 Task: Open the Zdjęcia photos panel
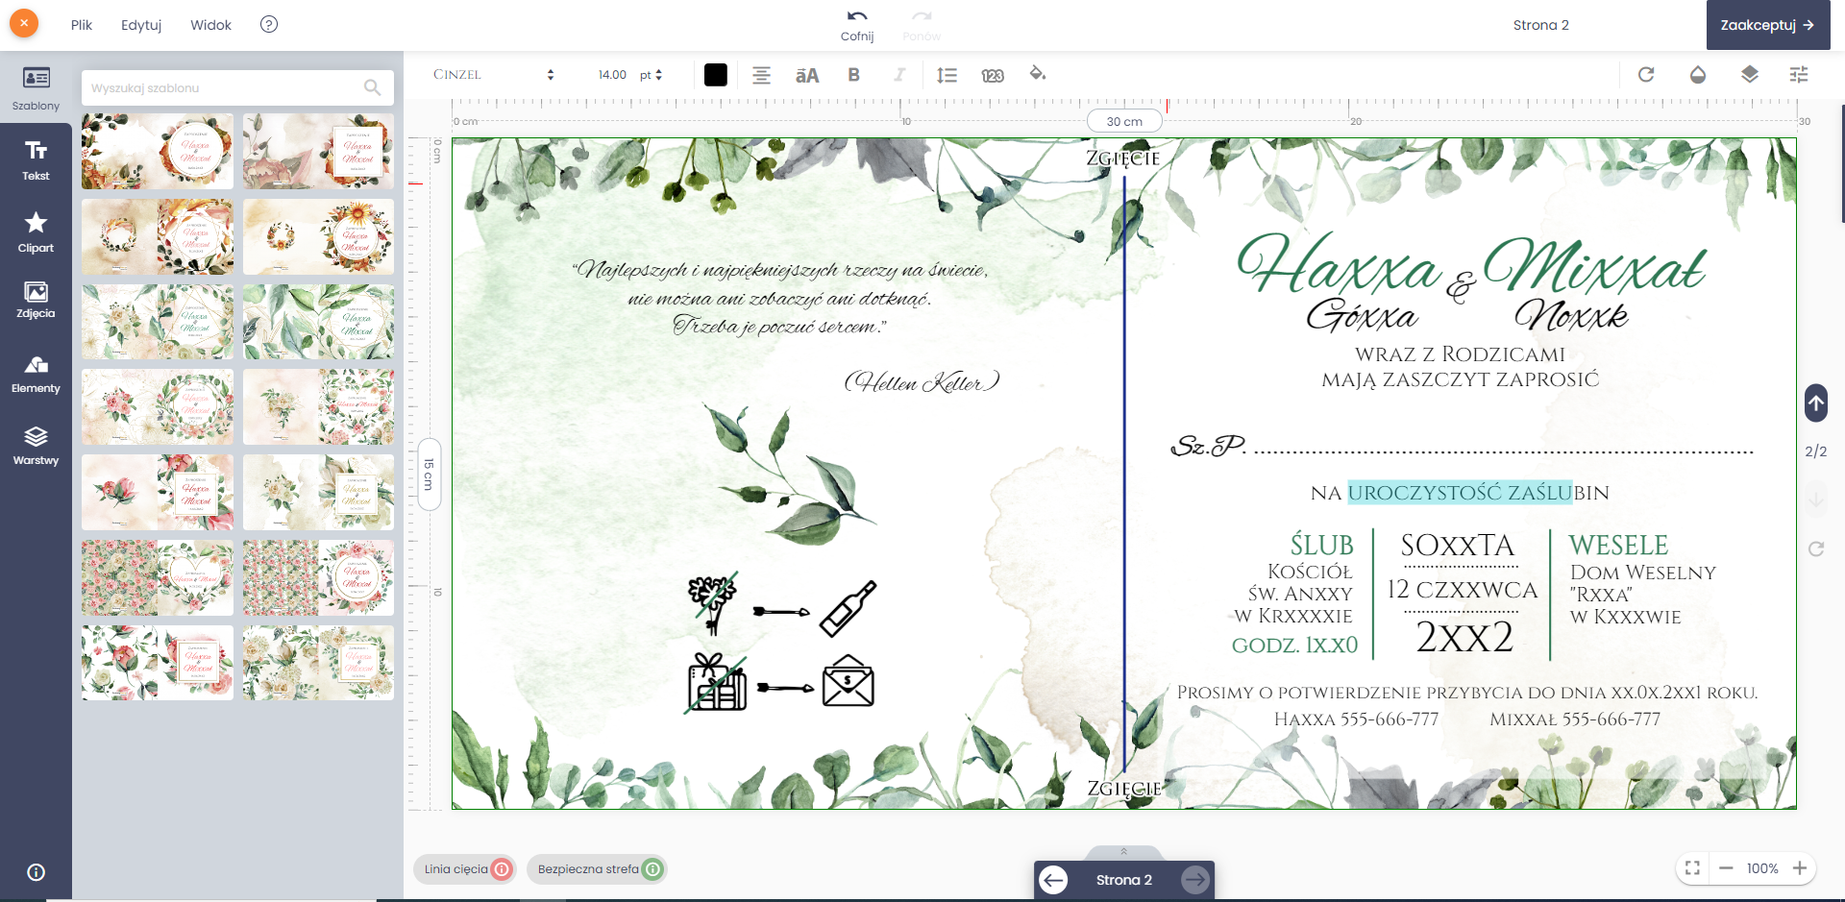(x=36, y=300)
